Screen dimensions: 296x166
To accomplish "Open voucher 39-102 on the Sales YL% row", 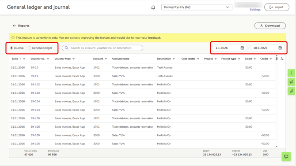I will point(35,93).
